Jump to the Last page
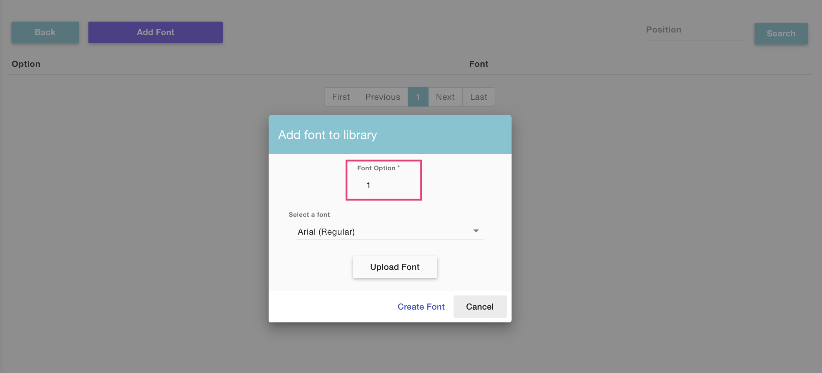This screenshot has width=822, height=373. click(478, 97)
